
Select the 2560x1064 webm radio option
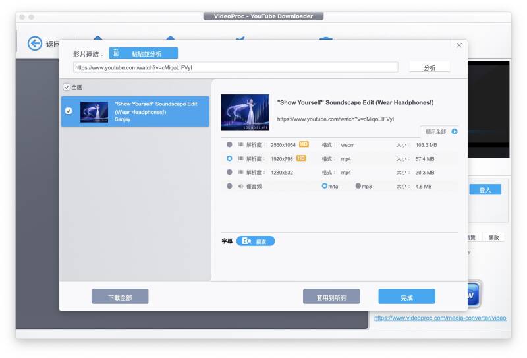point(229,144)
